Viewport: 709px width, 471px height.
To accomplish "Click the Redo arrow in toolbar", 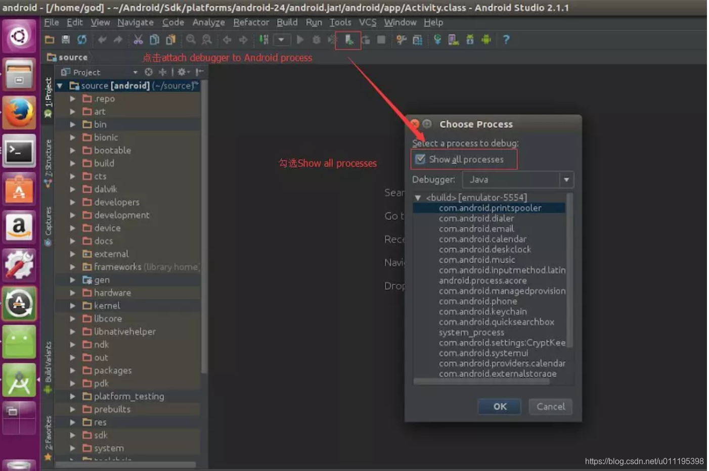I will click(x=118, y=39).
